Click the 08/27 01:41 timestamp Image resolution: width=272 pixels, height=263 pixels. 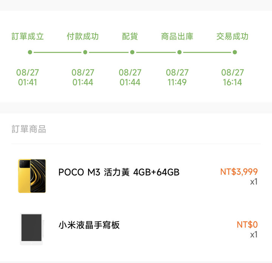coord(28,77)
